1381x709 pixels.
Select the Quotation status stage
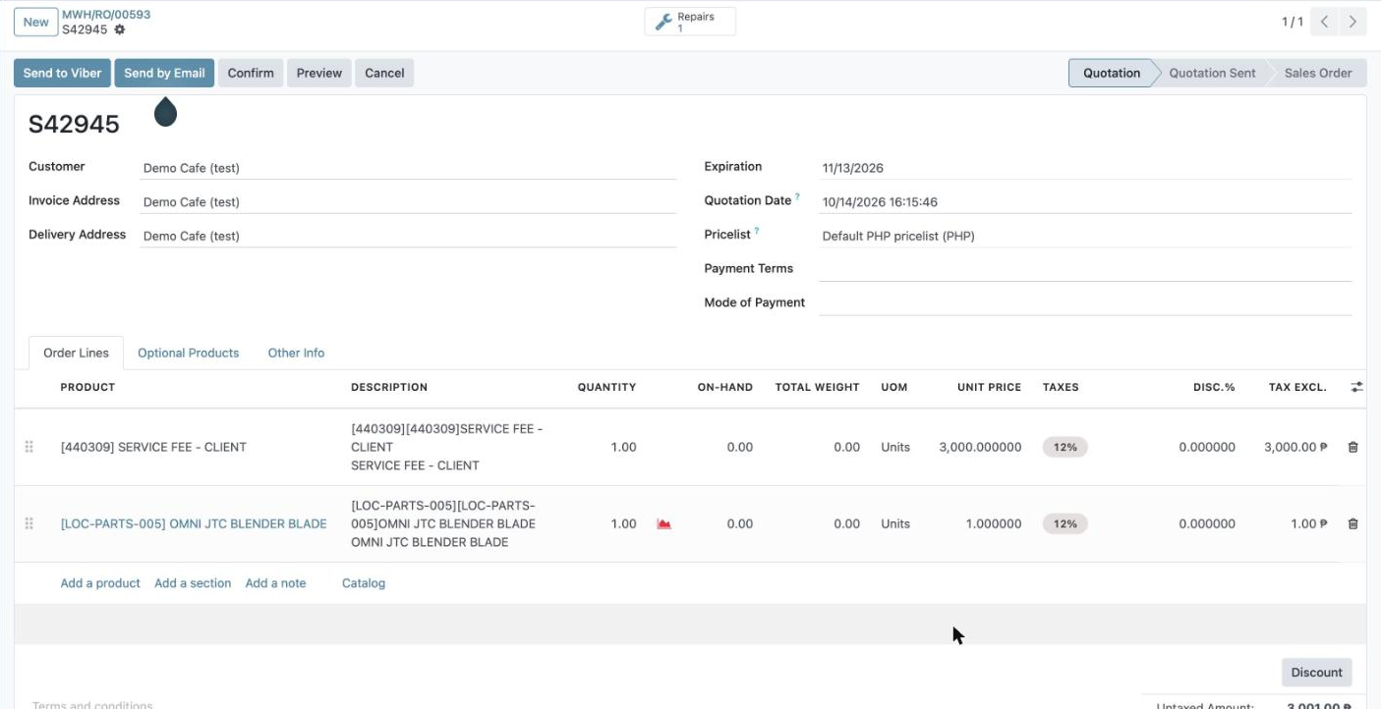point(1112,73)
